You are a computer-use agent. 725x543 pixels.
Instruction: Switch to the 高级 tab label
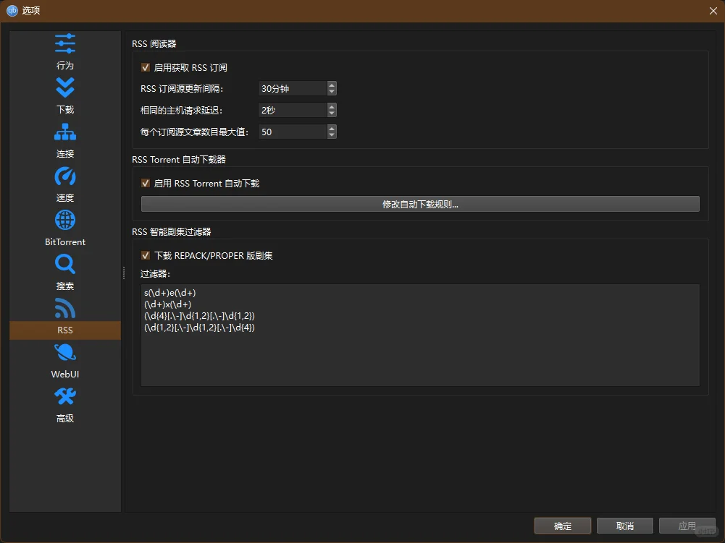click(64, 419)
